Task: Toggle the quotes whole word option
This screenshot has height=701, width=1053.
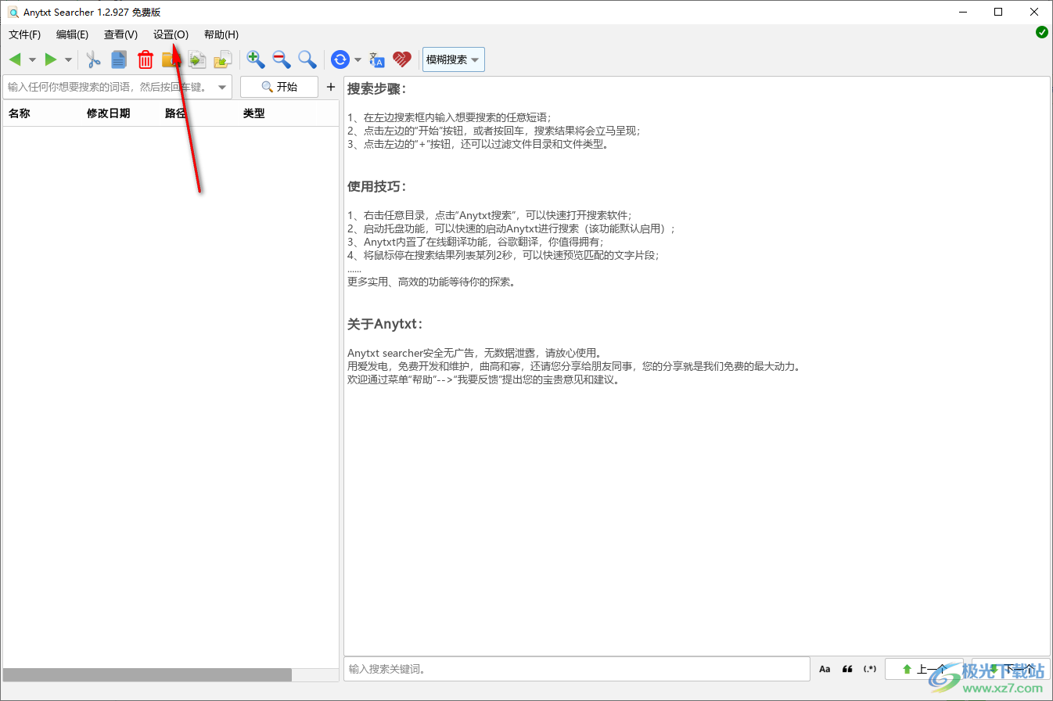Action: (x=847, y=669)
